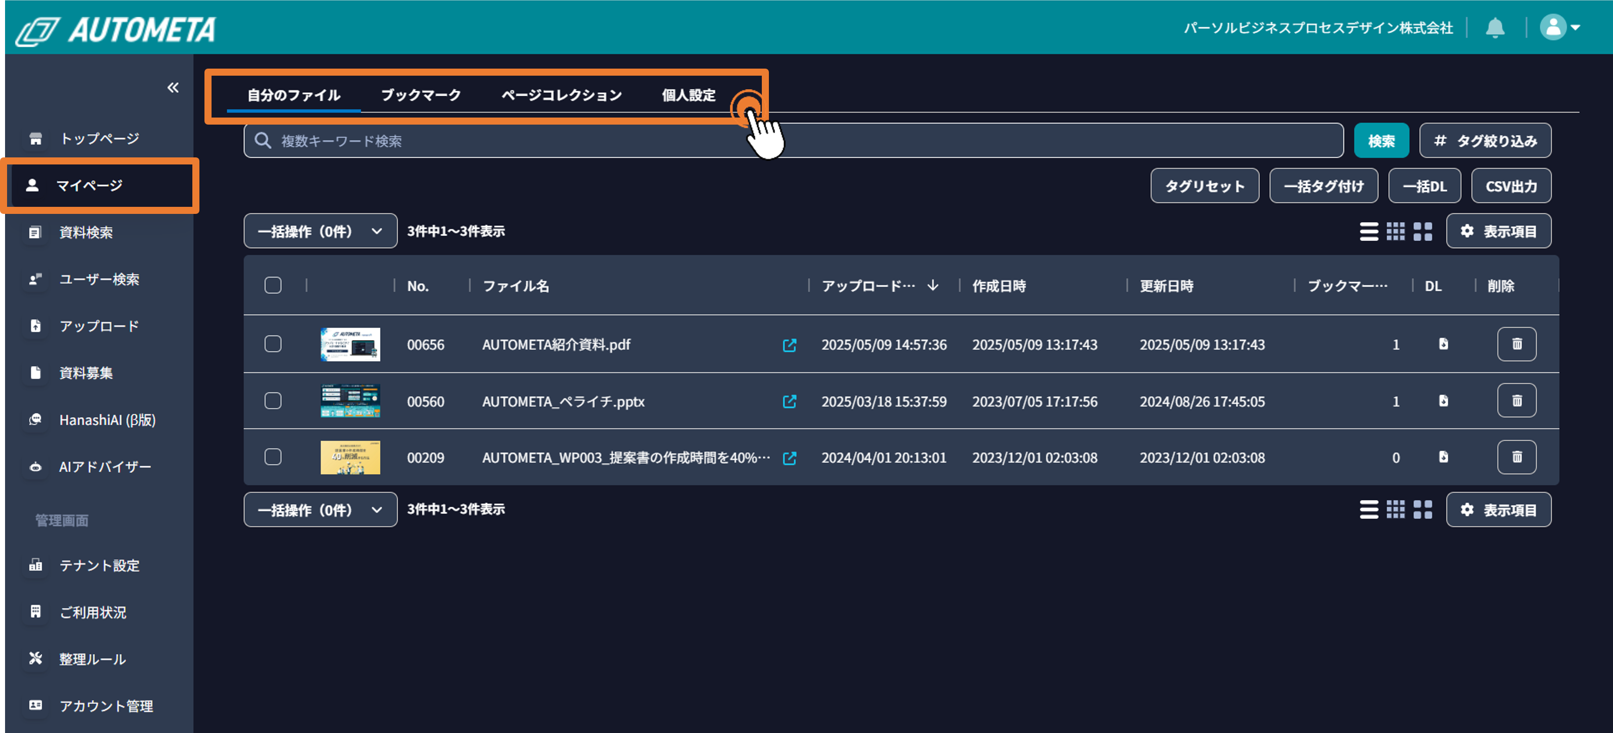Collapse the sidebar with the double chevron
Screen dimensions: 1613x733
click(173, 88)
